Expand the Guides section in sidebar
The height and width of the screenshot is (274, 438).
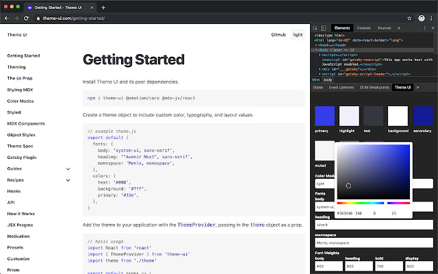coord(68,169)
